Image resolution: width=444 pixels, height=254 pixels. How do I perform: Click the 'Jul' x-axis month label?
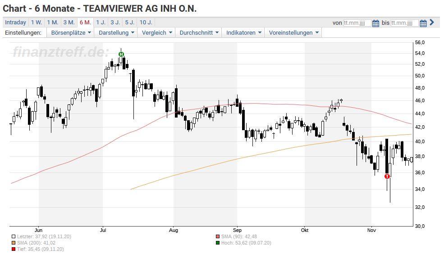(103, 230)
